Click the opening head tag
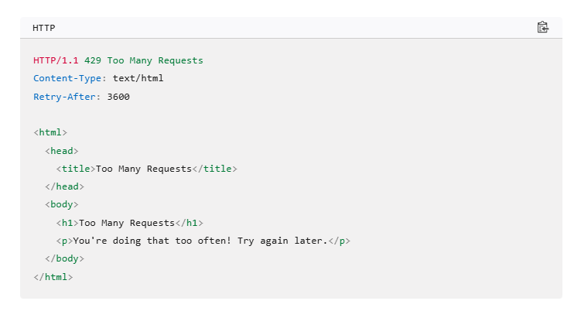 click(62, 151)
